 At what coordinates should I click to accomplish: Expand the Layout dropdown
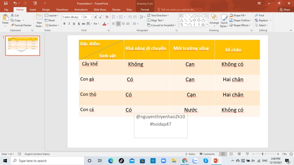coord(52,15)
